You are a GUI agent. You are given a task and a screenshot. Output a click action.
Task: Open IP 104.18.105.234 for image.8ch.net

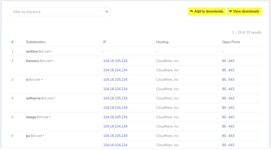tap(115, 117)
